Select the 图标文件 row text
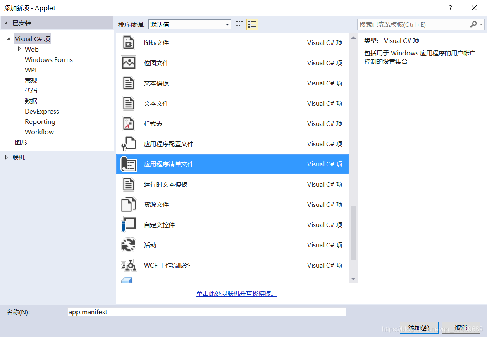The width and height of the screenshot is (487, 337). tap(156, 43)
